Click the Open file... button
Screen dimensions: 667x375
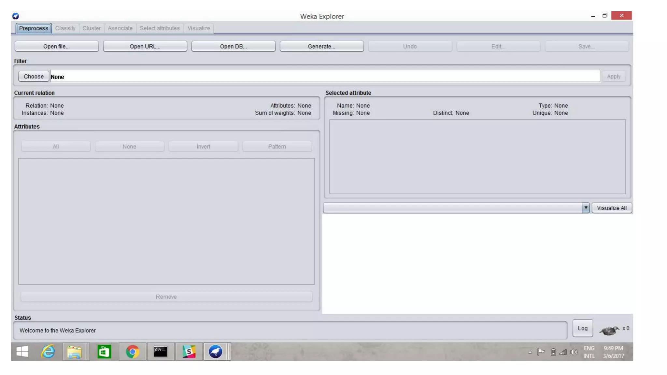click(57, 46)
